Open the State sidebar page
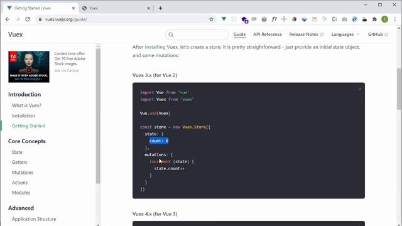Image resolution: width=402 pixels, height=226 pixels. tap(17, 152)
